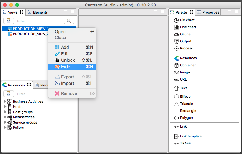This screenshot has width=242, height=154.
Task: Maximize the Views panel
Action: (x=72, y=12)
